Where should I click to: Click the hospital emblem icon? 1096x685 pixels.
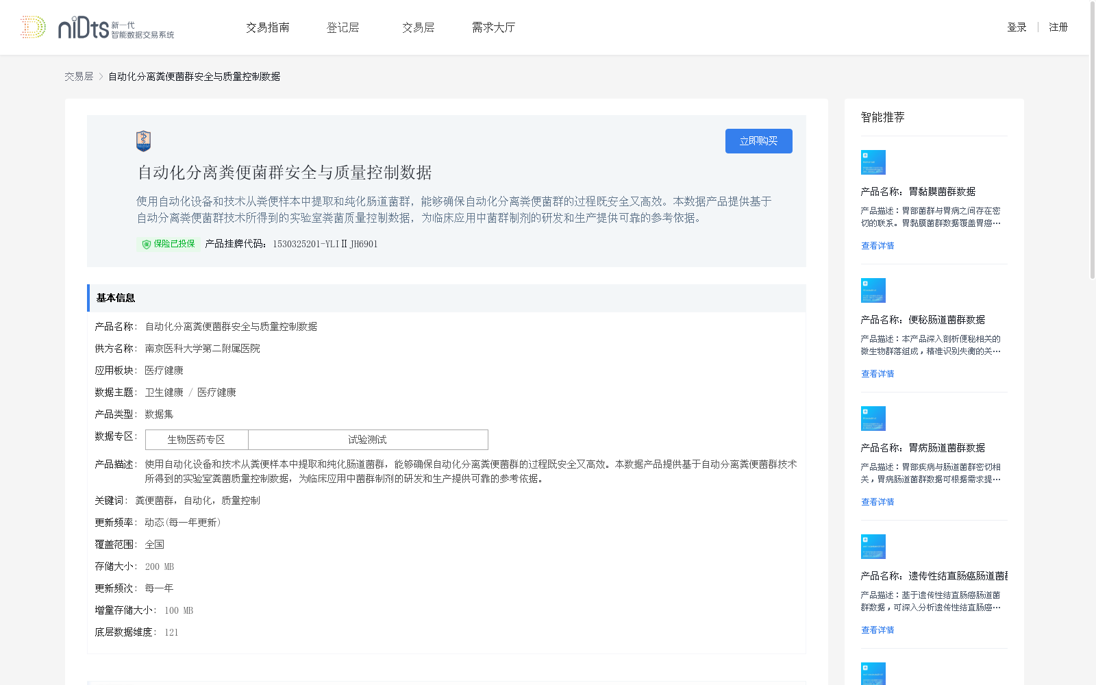[143, 141]
